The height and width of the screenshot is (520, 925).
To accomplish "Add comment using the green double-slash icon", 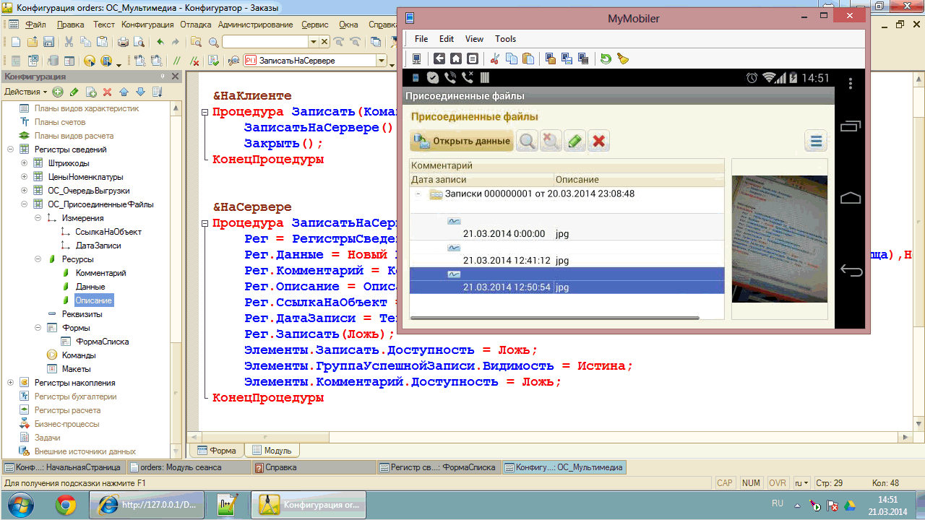I will click(177, 61).
